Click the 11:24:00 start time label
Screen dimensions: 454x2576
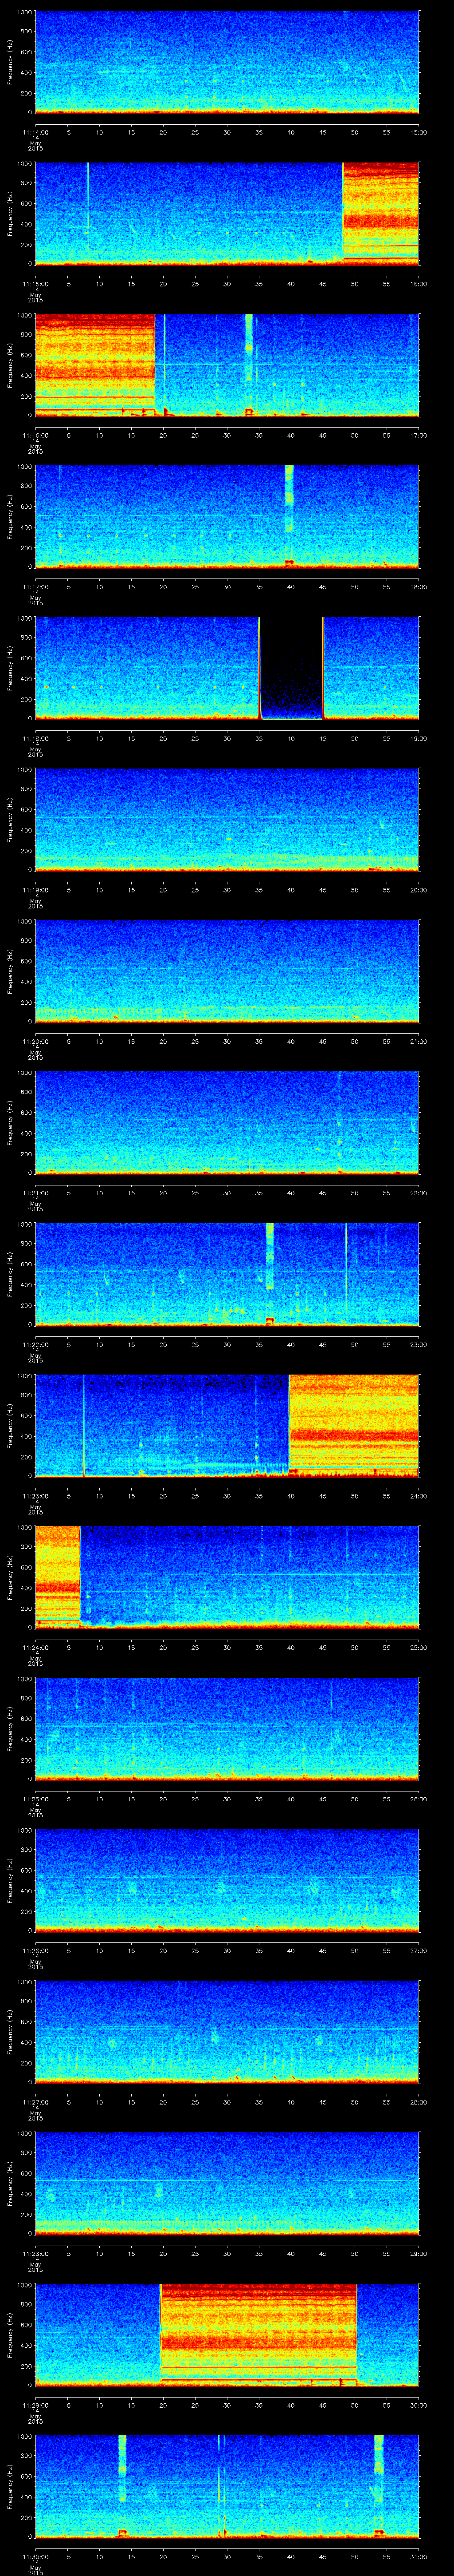point(35,1647)
